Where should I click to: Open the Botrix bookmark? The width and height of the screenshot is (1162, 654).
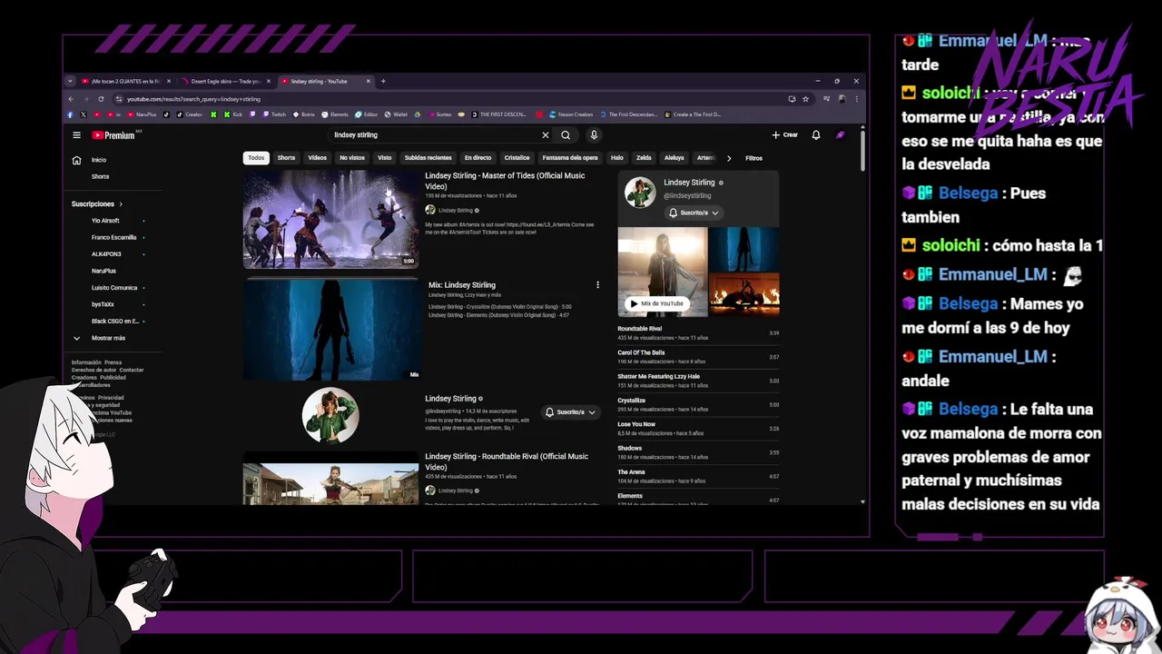pyautogui.click(x=303, y=114)
